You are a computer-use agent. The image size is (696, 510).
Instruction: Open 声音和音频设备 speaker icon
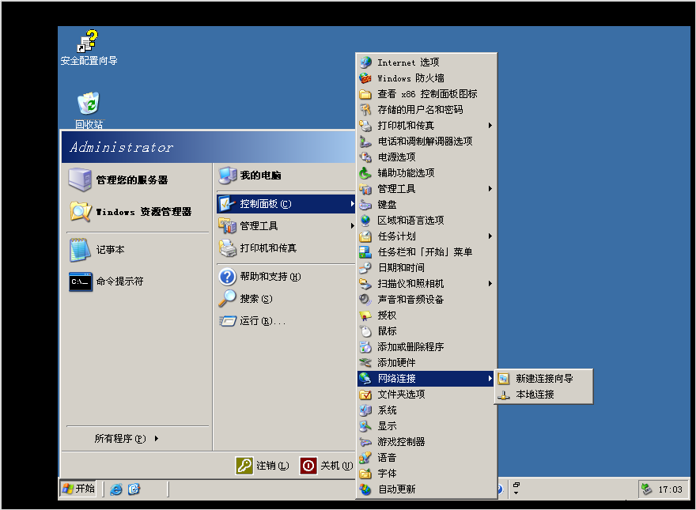(x=365, y=299)
